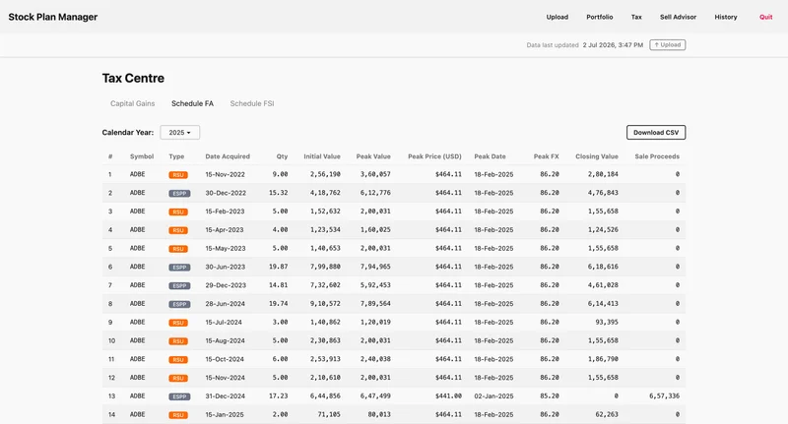This screenshot has width=788, height=424.
Task: Click the peak price $441.00 in row 13
Action: (449, 395)
